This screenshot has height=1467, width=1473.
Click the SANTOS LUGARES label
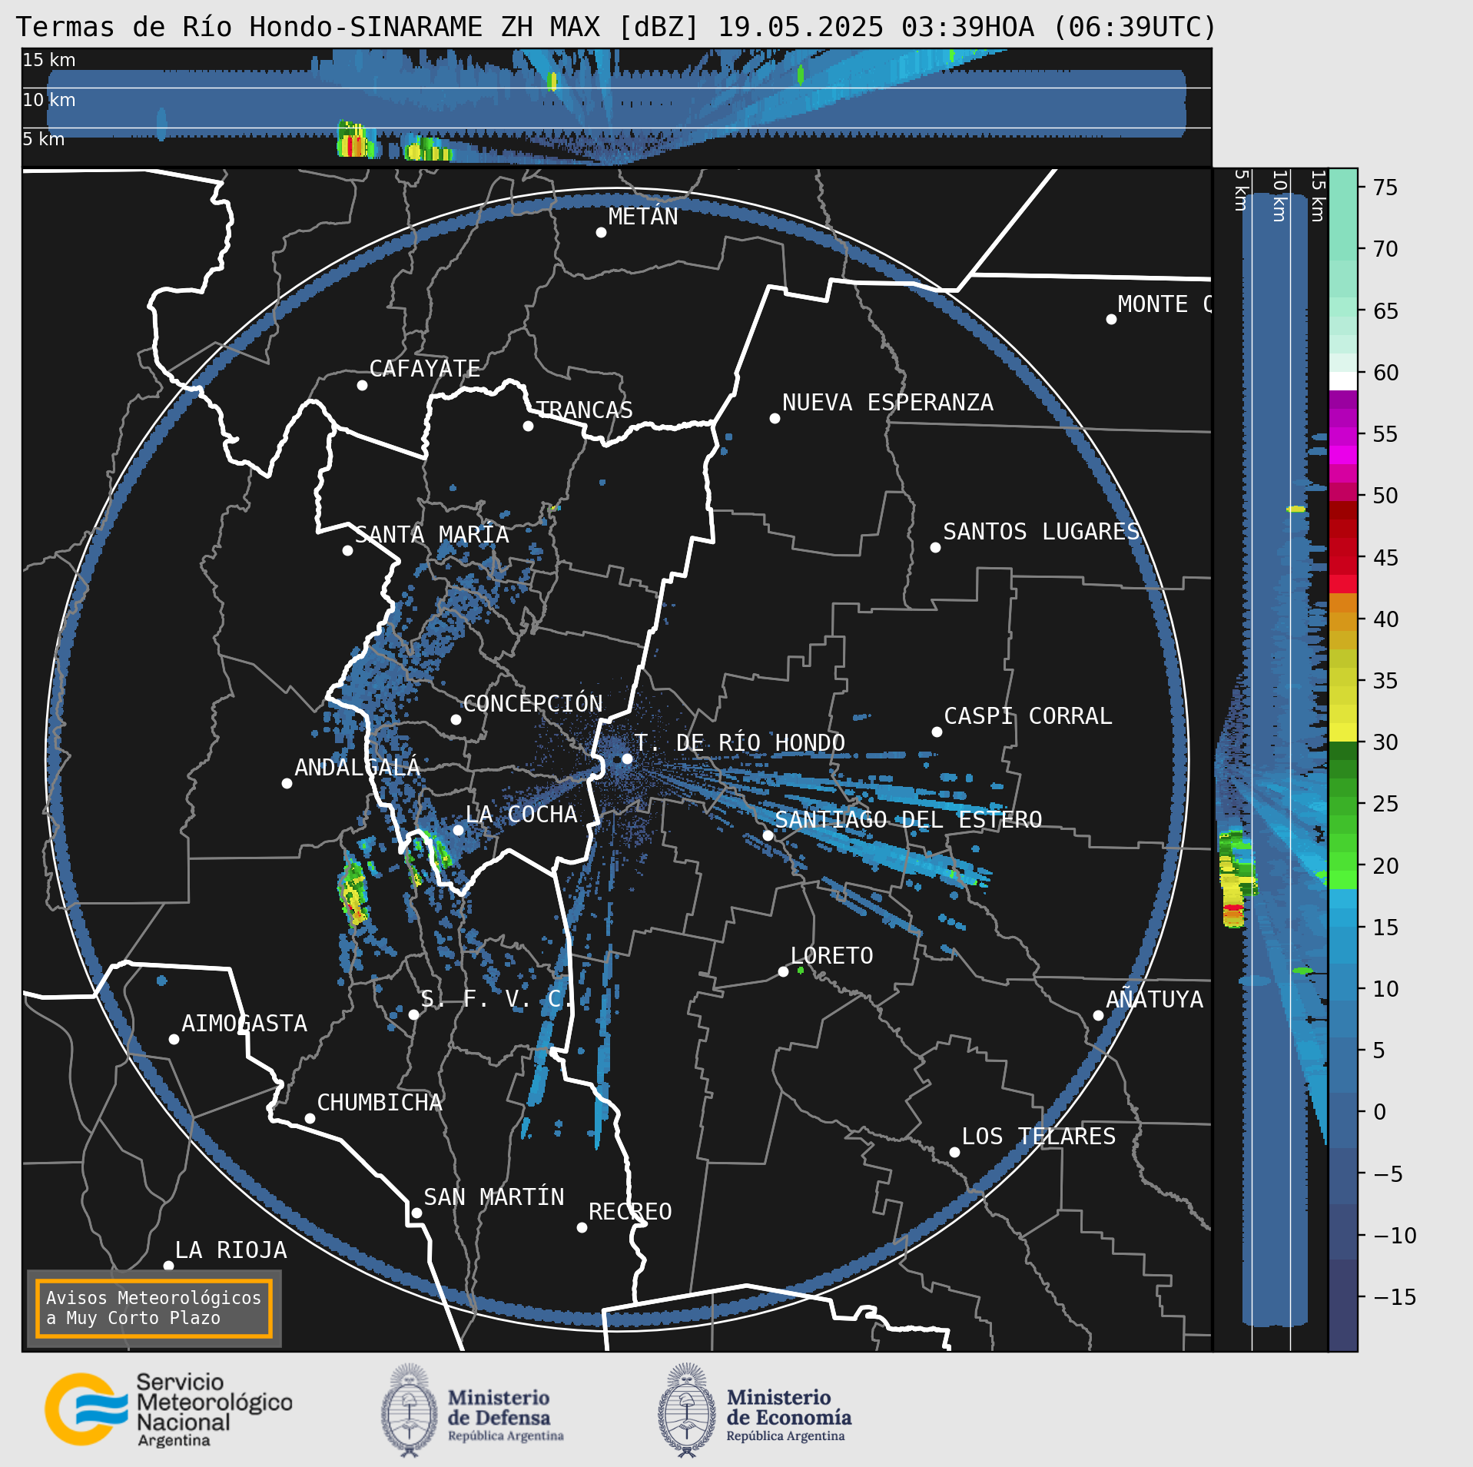pyautogui.click(x=1041, y=532)
